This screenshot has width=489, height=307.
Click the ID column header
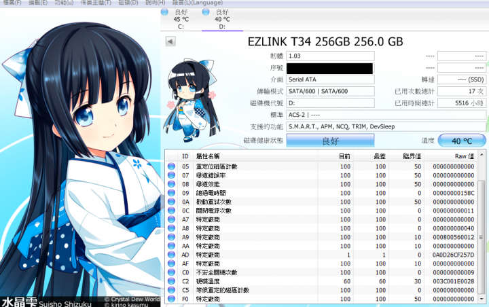[x=185, y=156]
